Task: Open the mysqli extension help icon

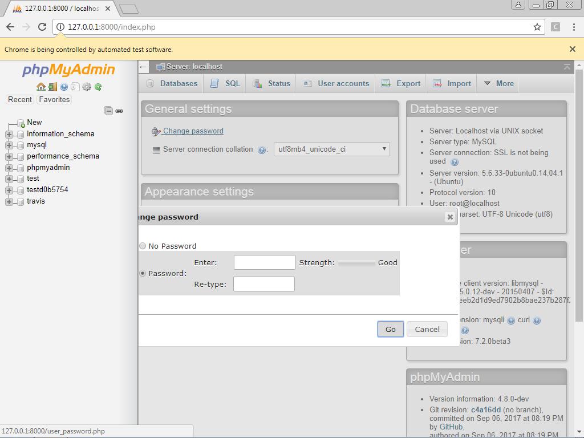Action: [511, 321]
